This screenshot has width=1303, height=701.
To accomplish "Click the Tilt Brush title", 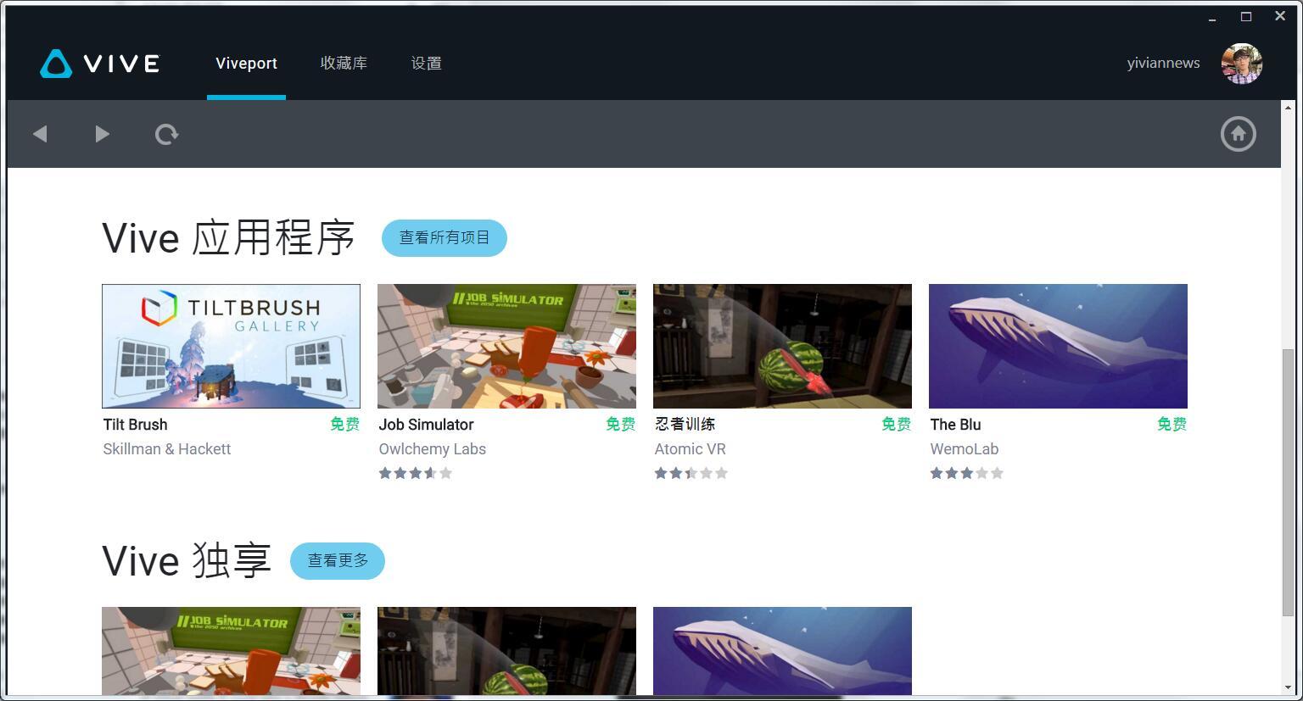I will 135,425.
